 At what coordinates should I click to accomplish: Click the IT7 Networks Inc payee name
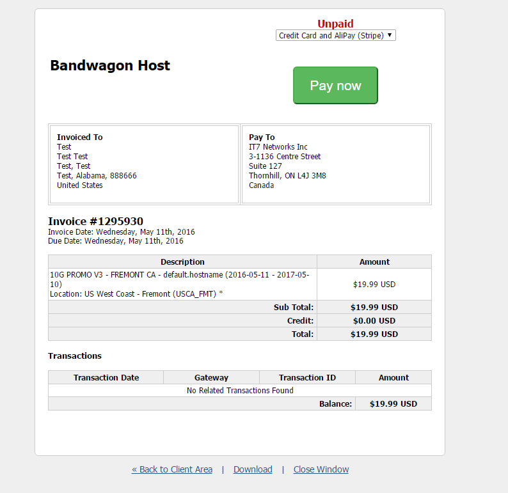pos(278,147)
